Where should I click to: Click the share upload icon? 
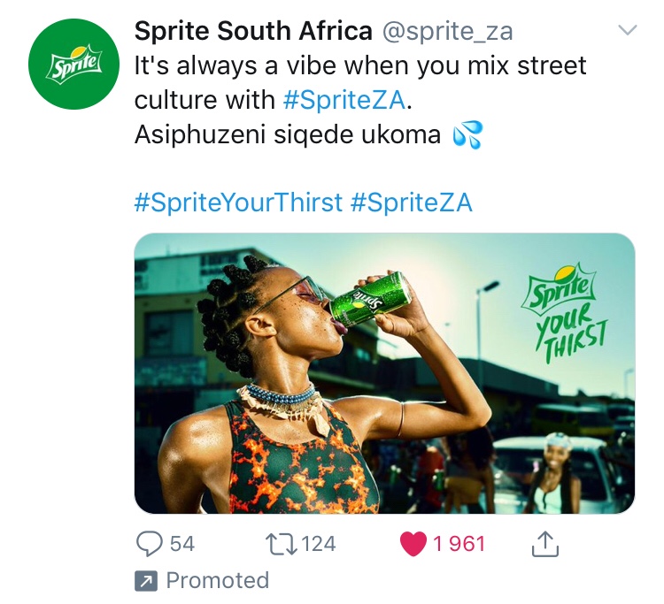click(546, 544)
